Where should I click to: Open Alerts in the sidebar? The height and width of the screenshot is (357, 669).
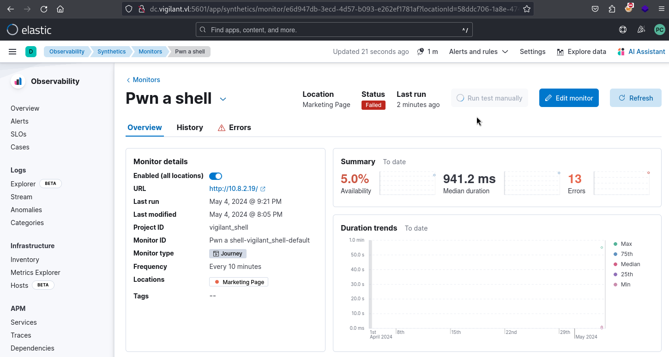[x=19, y=121]
